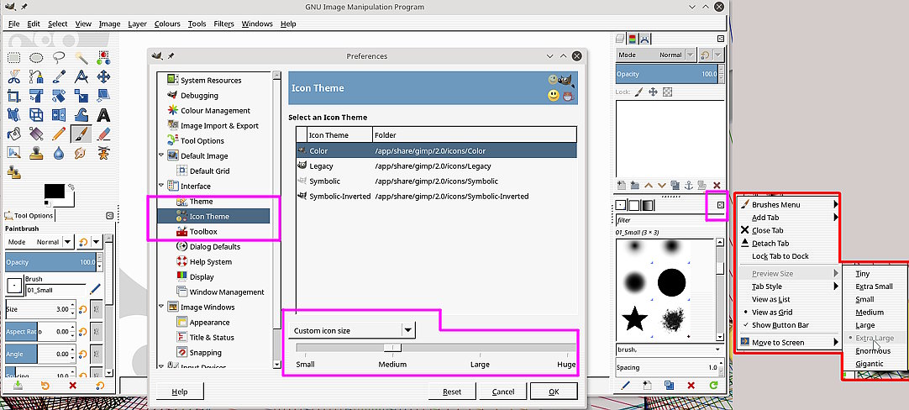Viewport: 909px width, 410px height.
Task: Open layer Mode Normal dropdown in Layers dock
Action: (655, 55)
